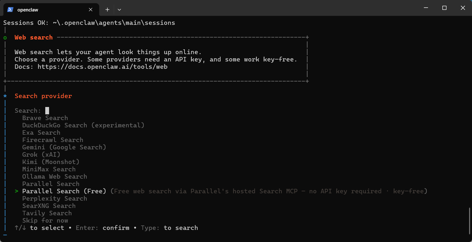Screen dimensions: 472x242
Task: Pick Firecrawl Search provider
Action: [x=53, y=140]
